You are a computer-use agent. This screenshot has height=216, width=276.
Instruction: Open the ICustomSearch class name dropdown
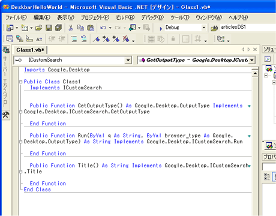128,60
